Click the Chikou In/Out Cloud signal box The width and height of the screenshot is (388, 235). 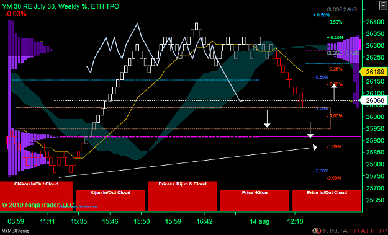(x=36, y=196)
